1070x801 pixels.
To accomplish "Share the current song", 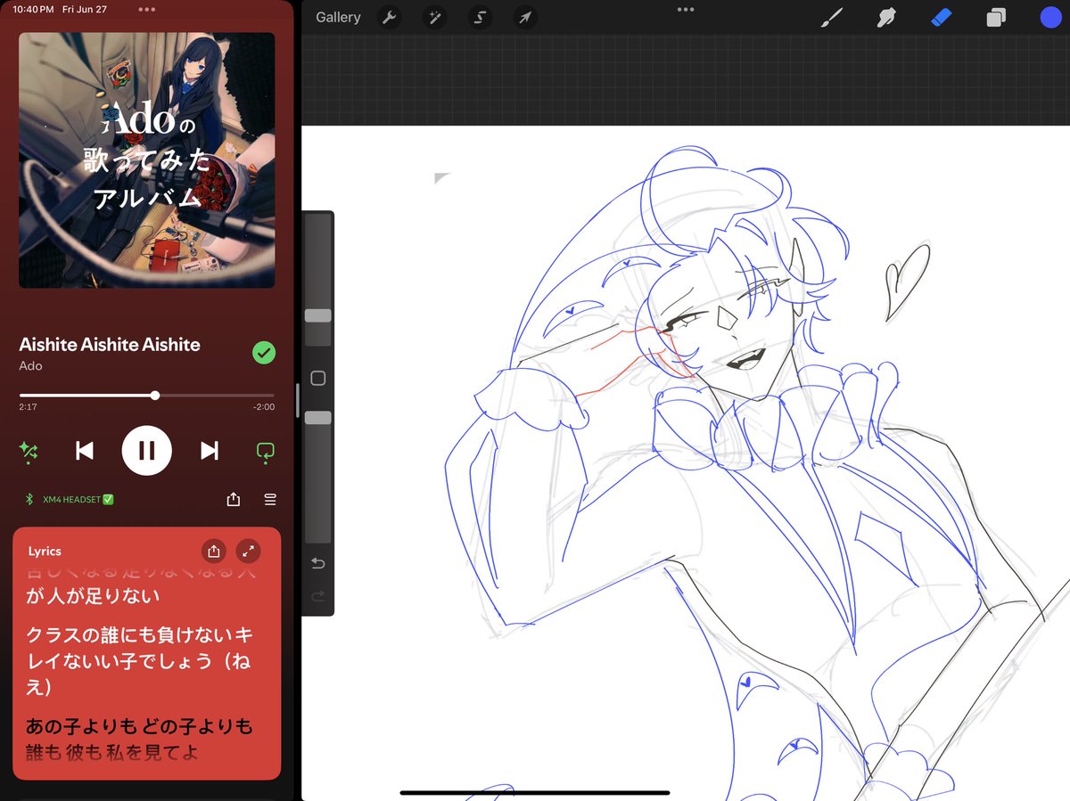I will [234, 500].
